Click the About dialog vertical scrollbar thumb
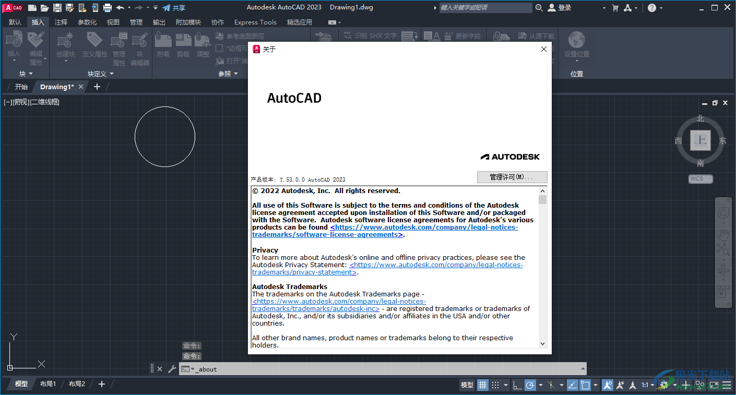The width and height of the screenshot is (736, 395). click(543, 200)
